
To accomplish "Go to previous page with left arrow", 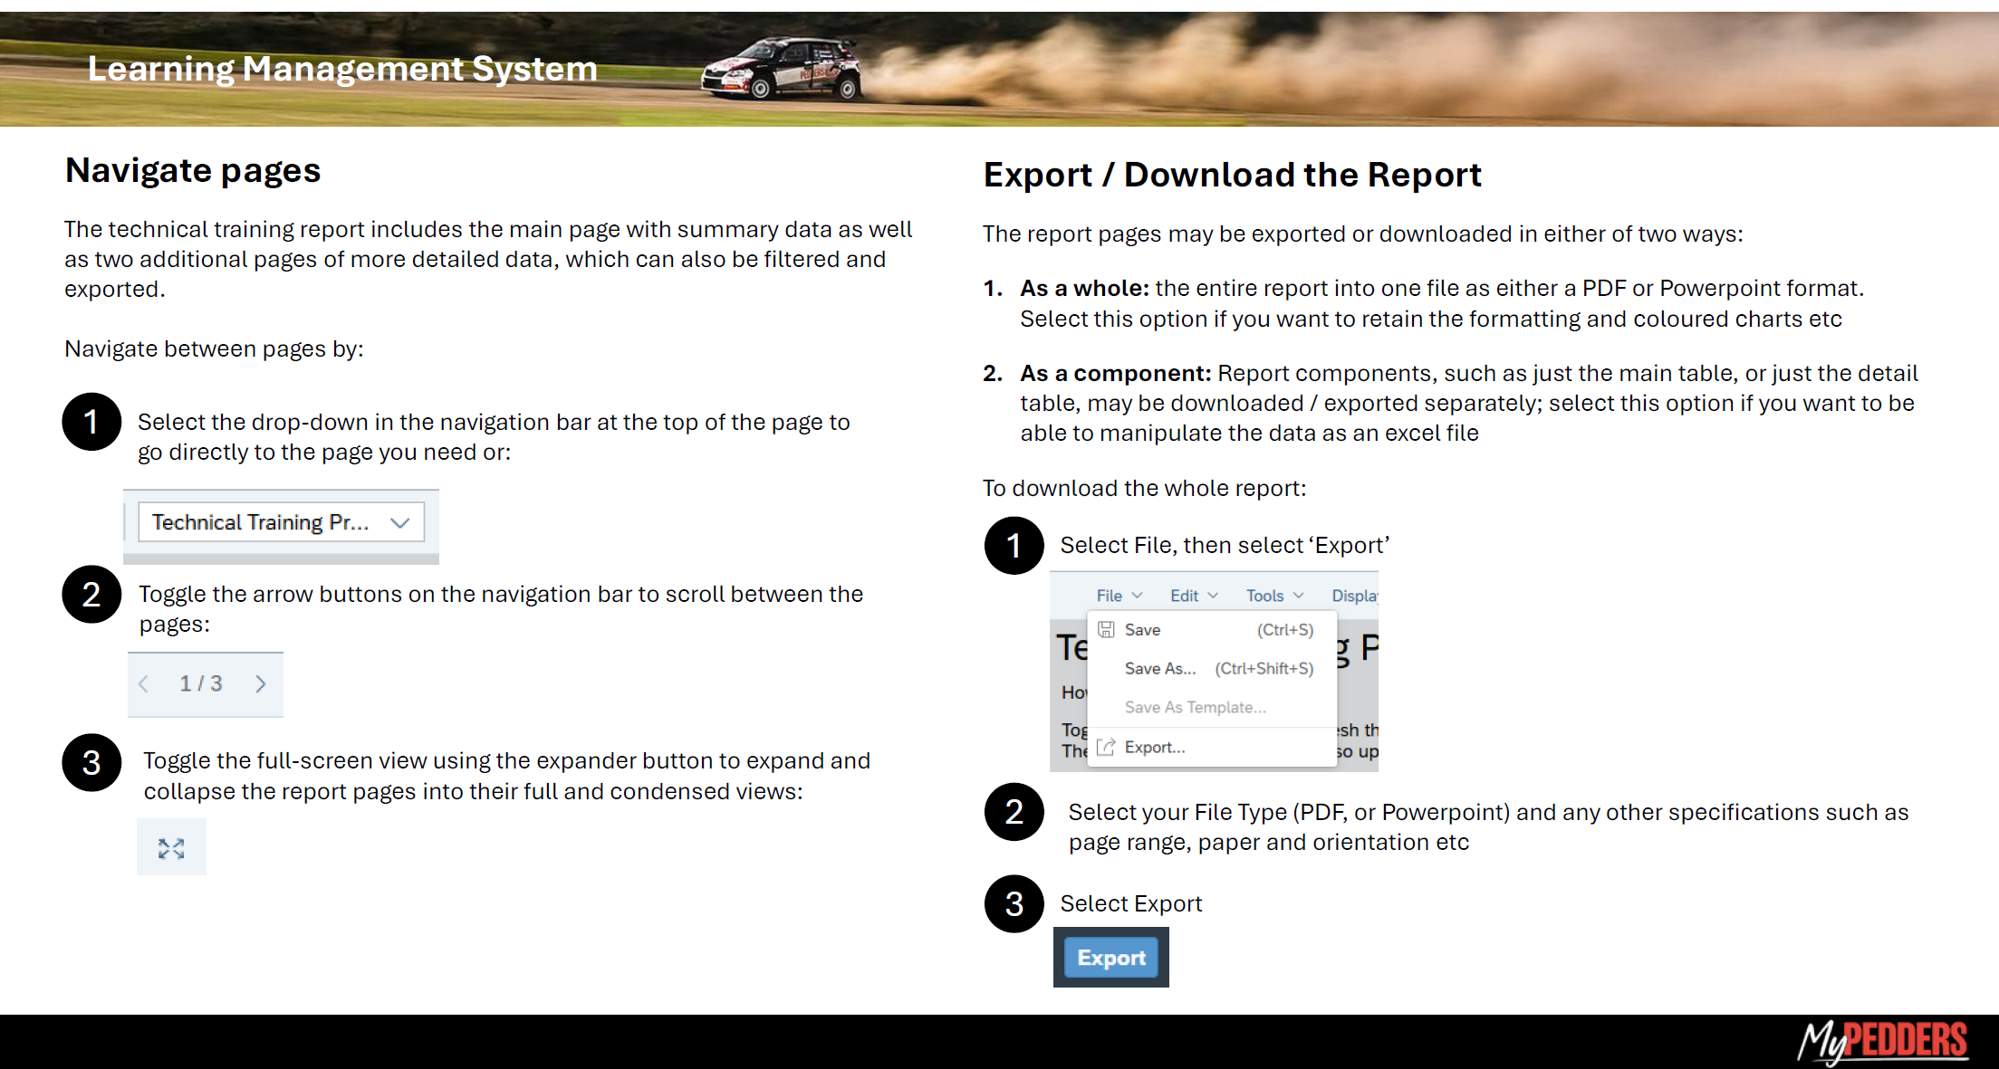I will tap(144, 684).
